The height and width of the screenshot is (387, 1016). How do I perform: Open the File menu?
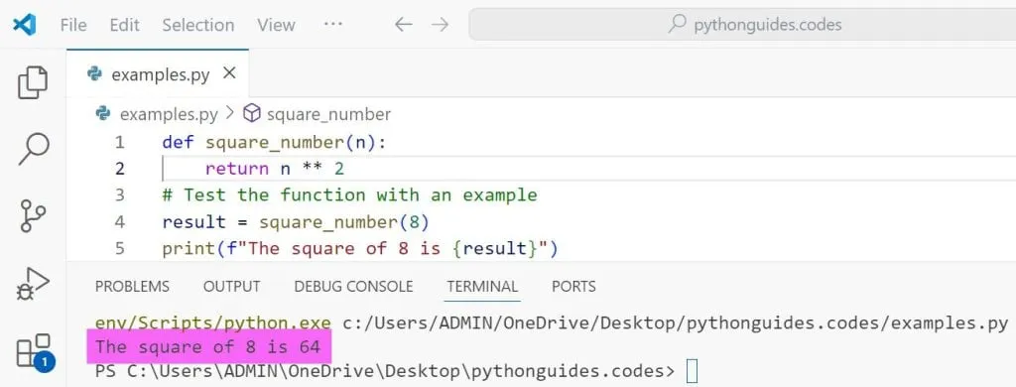(73, 25)
